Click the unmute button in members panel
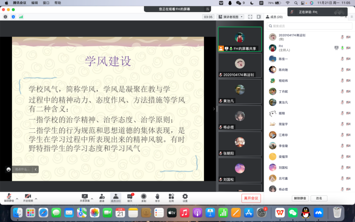 [300, 198]
